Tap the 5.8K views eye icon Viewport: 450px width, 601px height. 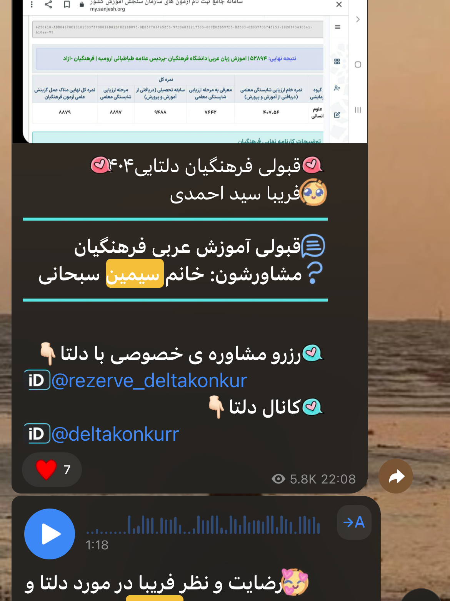click(278, 479)
